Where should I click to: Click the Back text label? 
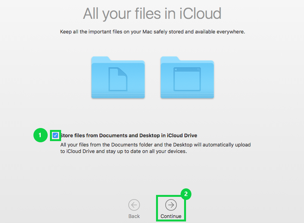coord(134,216)
